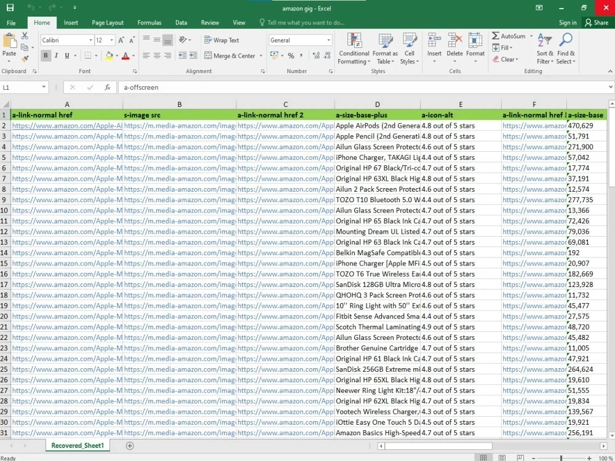Toggle Underline formatting
Screen dimensions: 615x461
point(67,56)
